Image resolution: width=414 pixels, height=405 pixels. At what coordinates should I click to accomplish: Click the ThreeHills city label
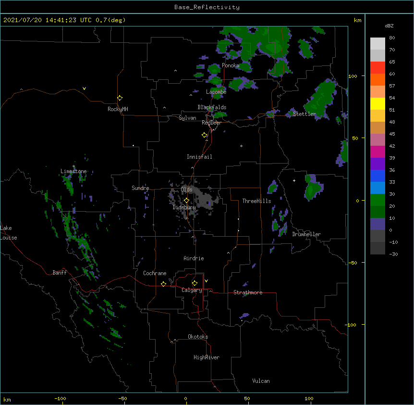[x=256, y=201]
